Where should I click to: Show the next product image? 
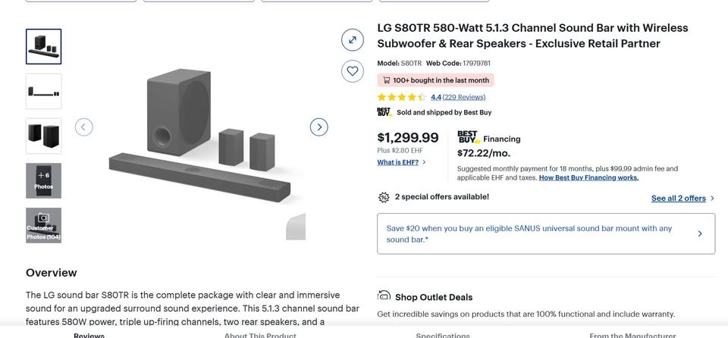(x=319, y=127)
